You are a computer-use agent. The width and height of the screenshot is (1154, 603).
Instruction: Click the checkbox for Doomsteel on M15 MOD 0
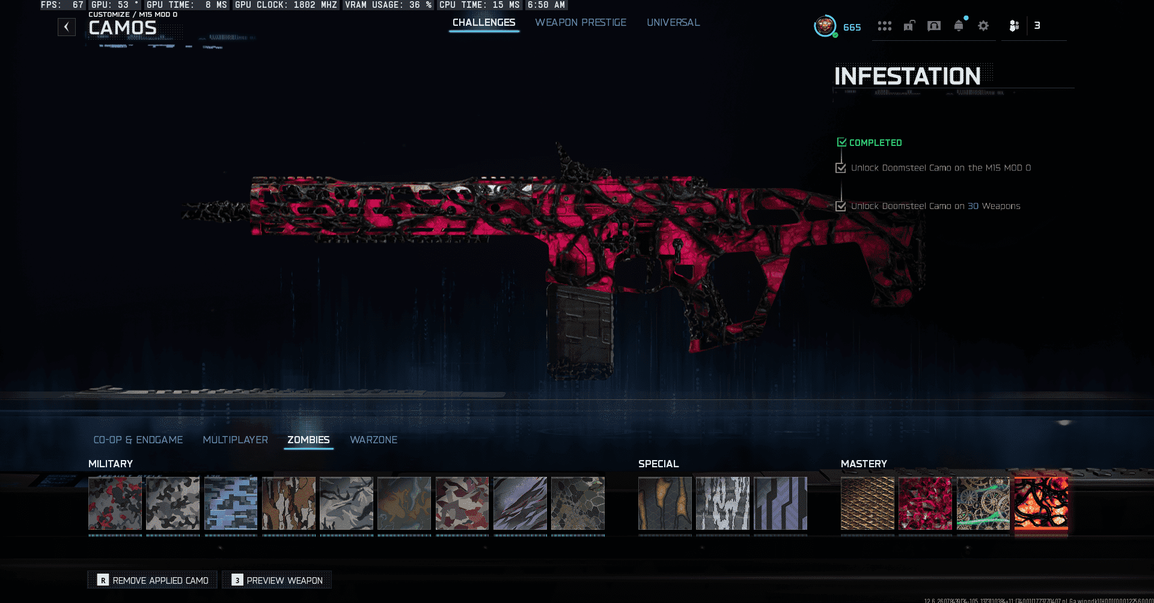click(x=841, y=168)
